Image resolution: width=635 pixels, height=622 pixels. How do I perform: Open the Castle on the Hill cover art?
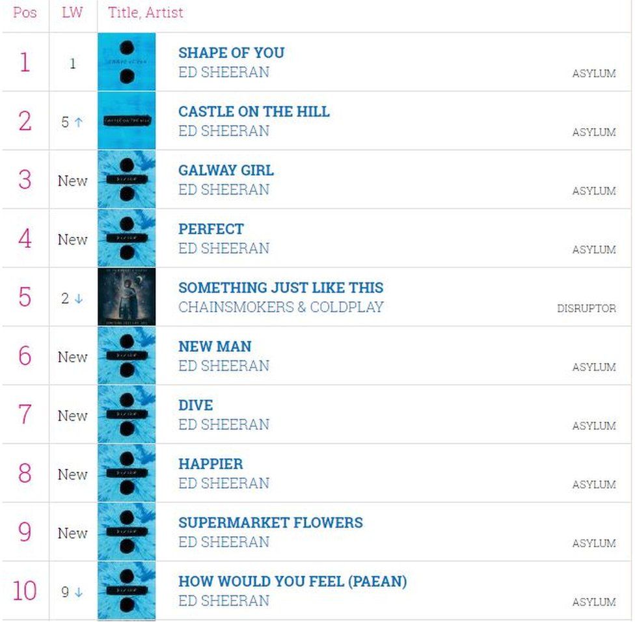tap(127, 120)
